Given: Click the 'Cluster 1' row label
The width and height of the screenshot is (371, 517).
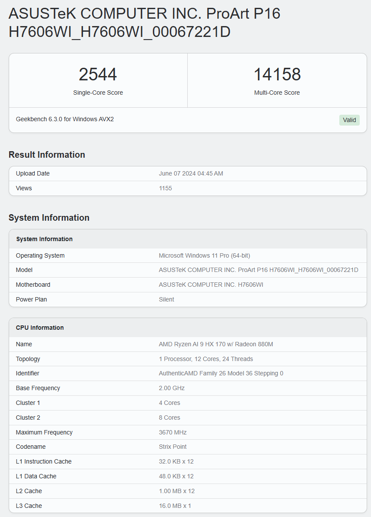Looking at the screenshot, I should click(28, 403).
